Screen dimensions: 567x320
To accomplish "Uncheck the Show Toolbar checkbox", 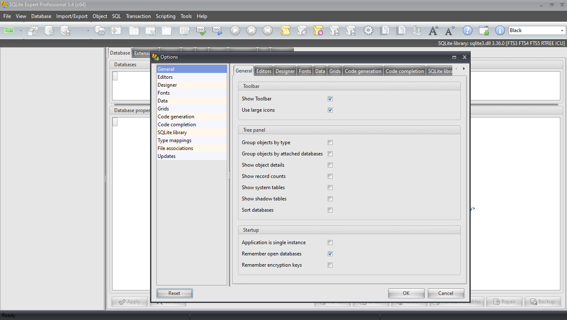I will click(x=330, y=99).
